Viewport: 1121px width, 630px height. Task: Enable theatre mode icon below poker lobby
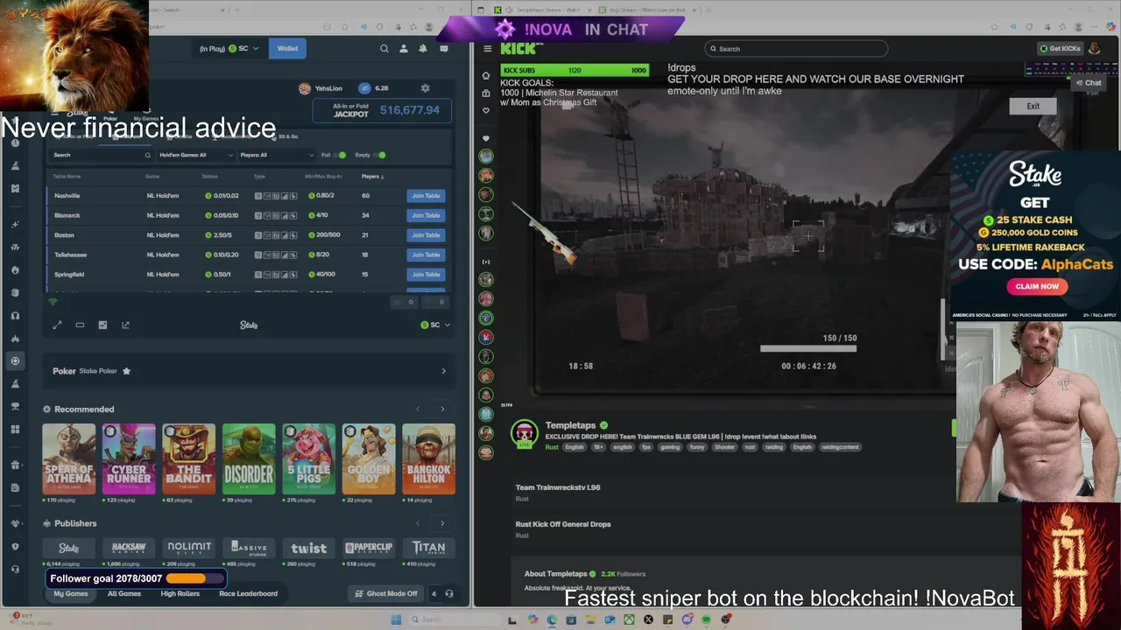(80, 325)
